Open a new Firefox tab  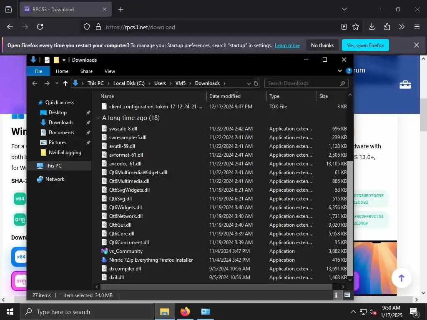point(121,10)
